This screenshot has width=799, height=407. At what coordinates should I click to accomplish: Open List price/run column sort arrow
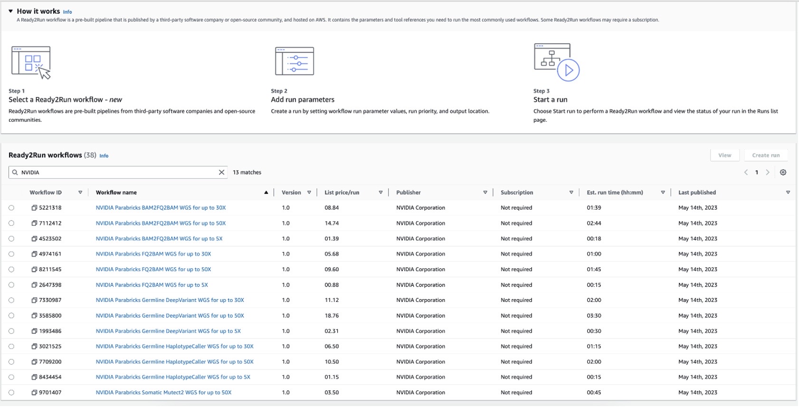[380, 193]
